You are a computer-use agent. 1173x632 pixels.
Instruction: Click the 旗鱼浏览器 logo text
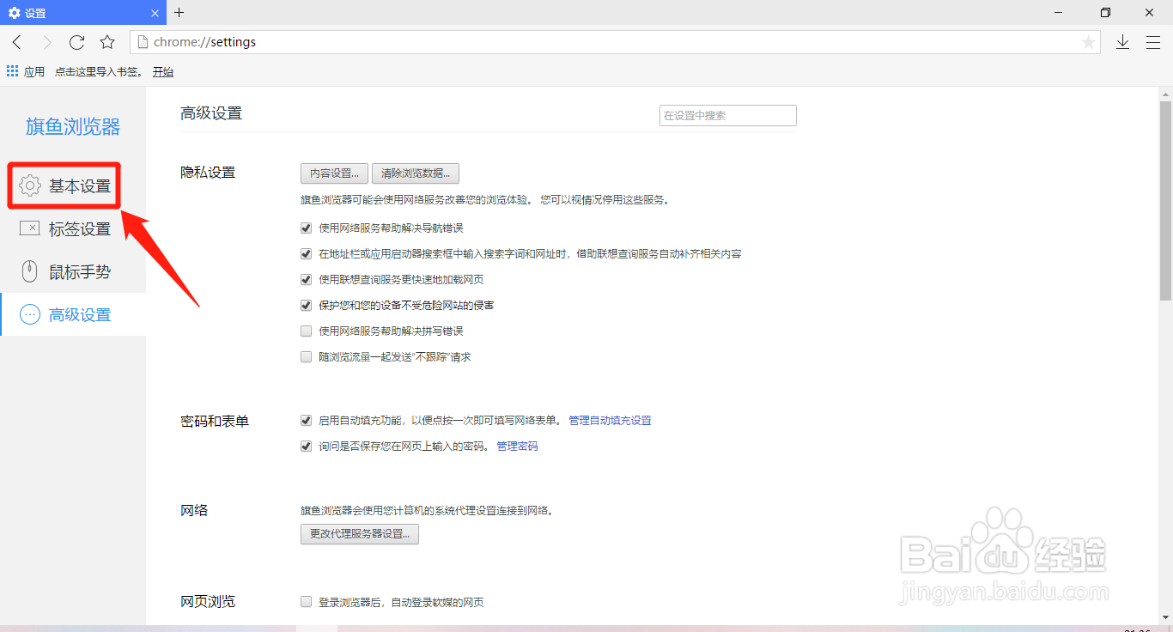(x=73, y=127)
